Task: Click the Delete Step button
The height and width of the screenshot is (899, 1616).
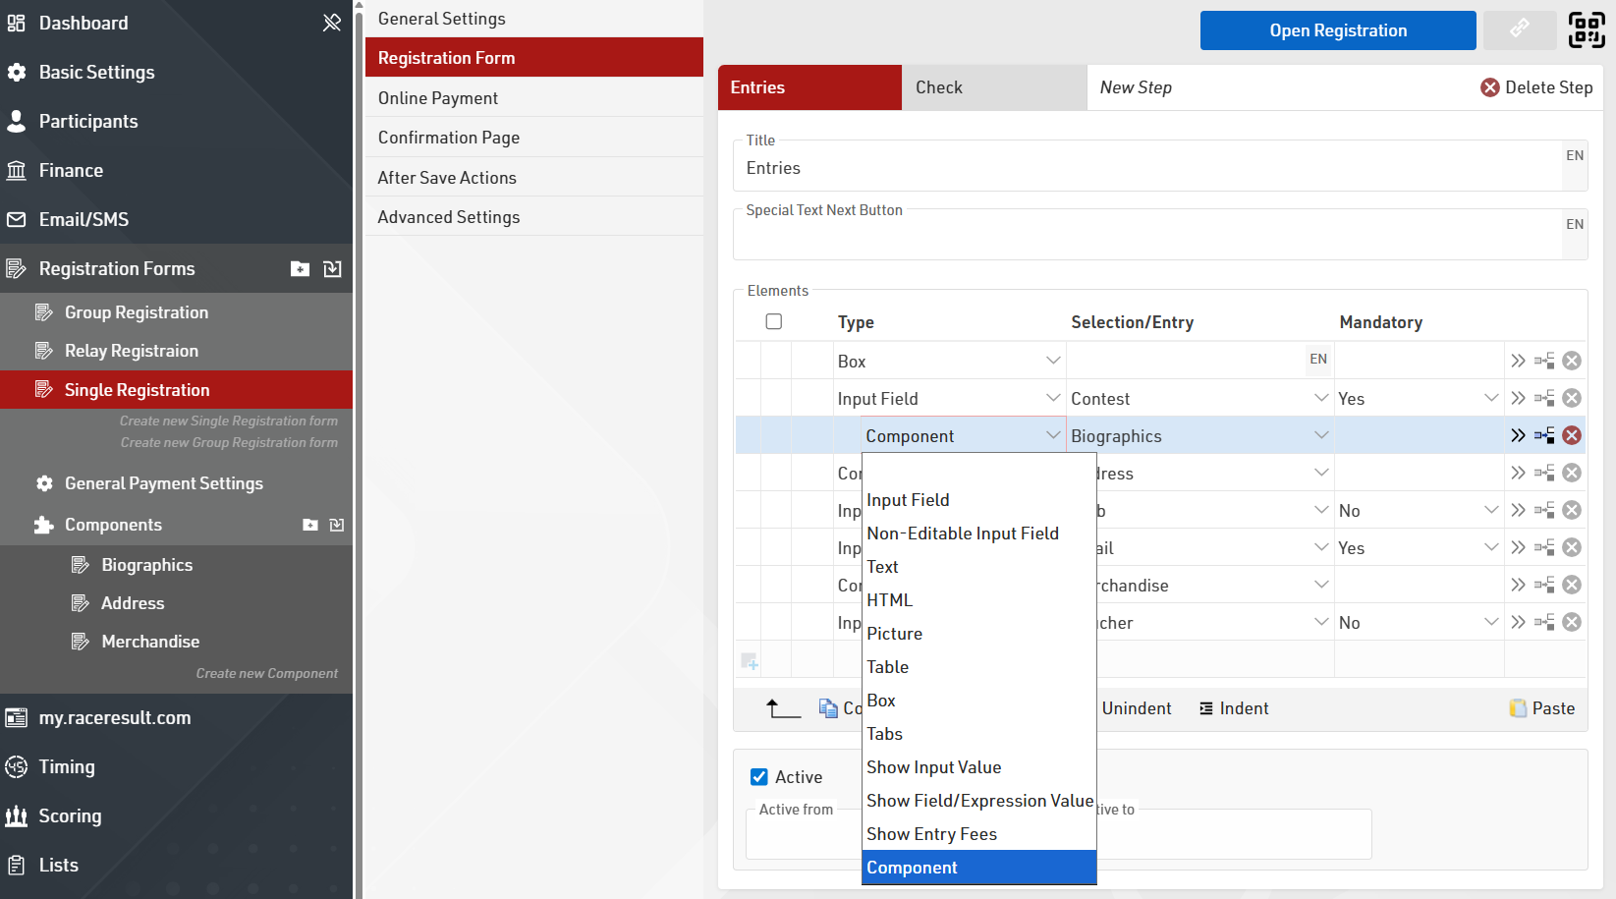Action: point(1536,87)
